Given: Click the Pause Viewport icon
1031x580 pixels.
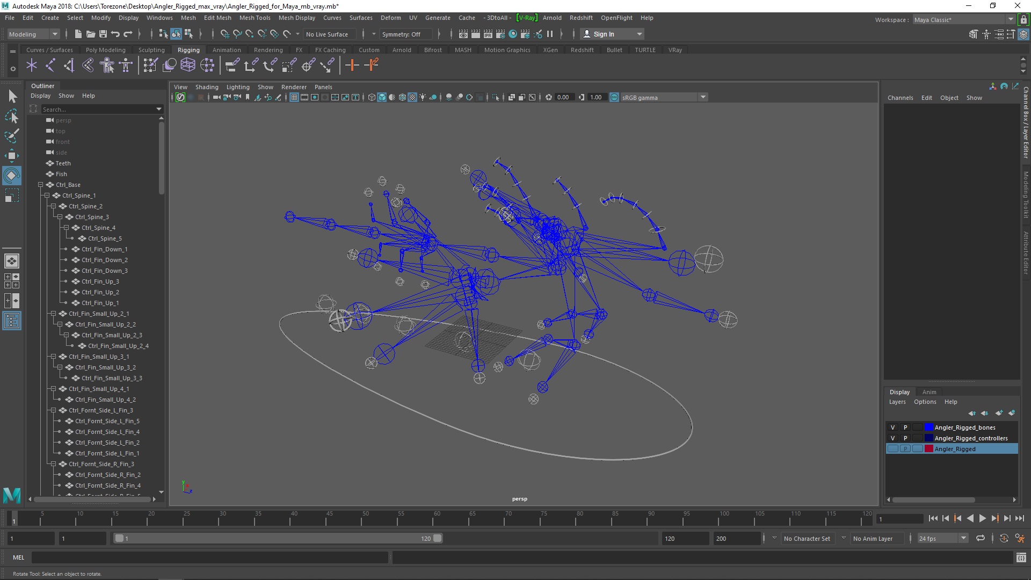Looking at the screenshot, I should pyautogui.click(x=550, y=34).
